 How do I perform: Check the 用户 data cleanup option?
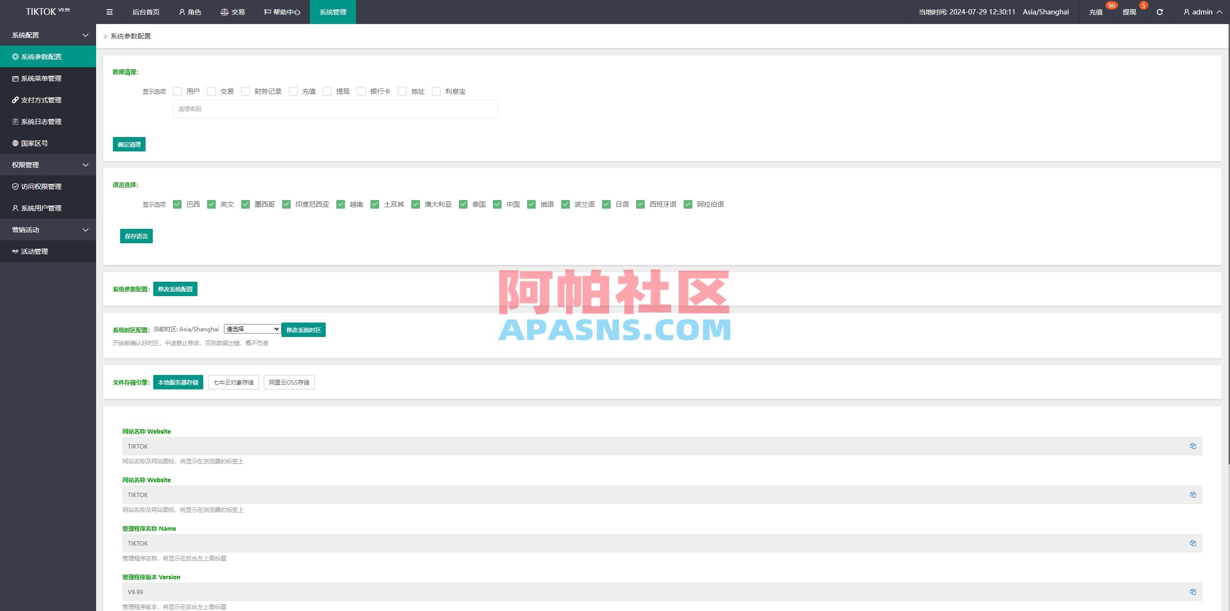point(178,91)
